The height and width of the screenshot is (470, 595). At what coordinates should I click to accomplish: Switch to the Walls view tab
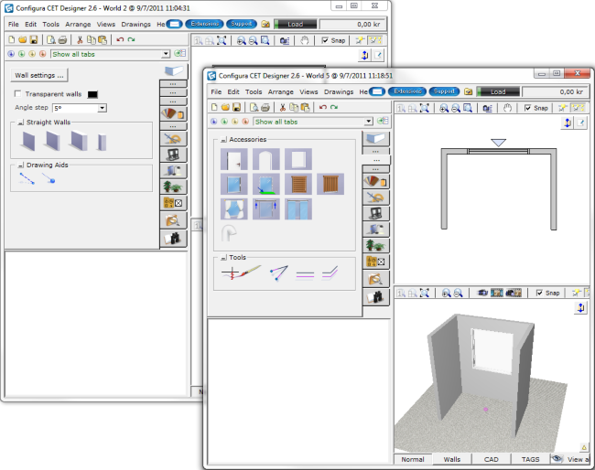(452, 459)
